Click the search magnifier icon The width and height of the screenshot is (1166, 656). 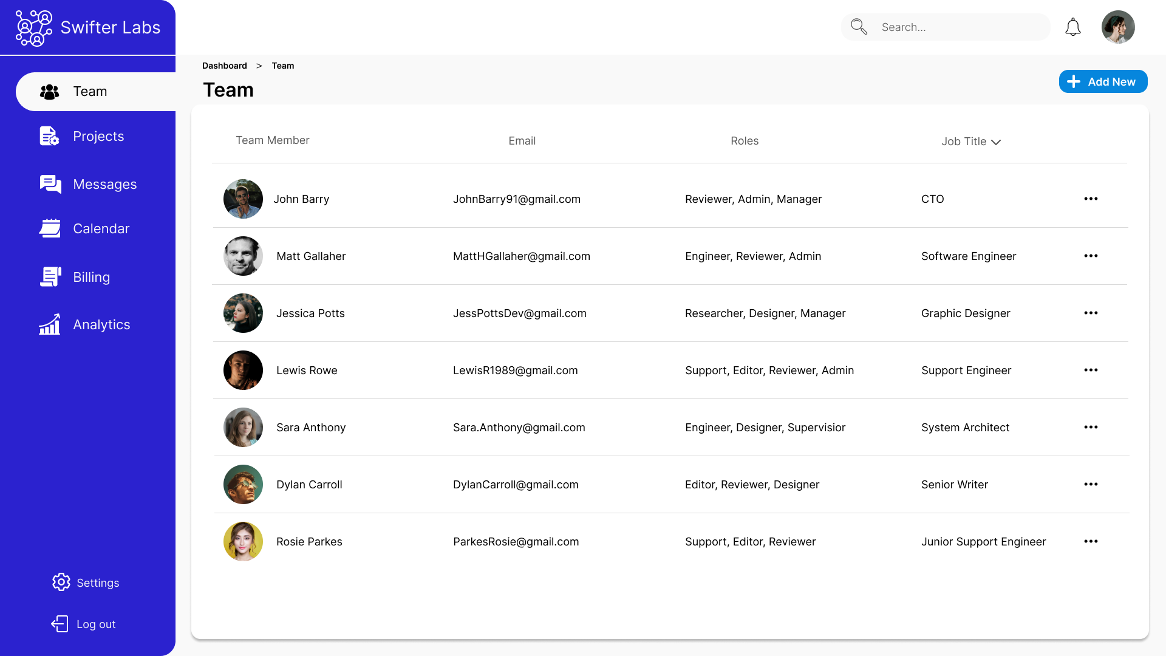coord(859,27)
